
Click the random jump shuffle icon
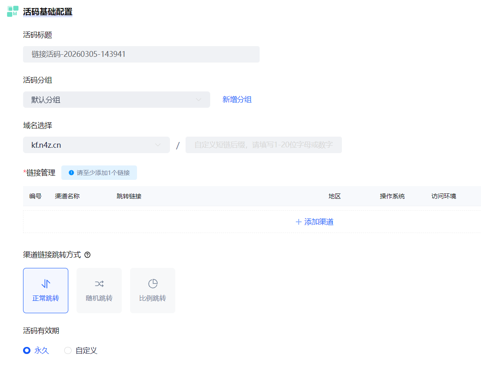99,284
